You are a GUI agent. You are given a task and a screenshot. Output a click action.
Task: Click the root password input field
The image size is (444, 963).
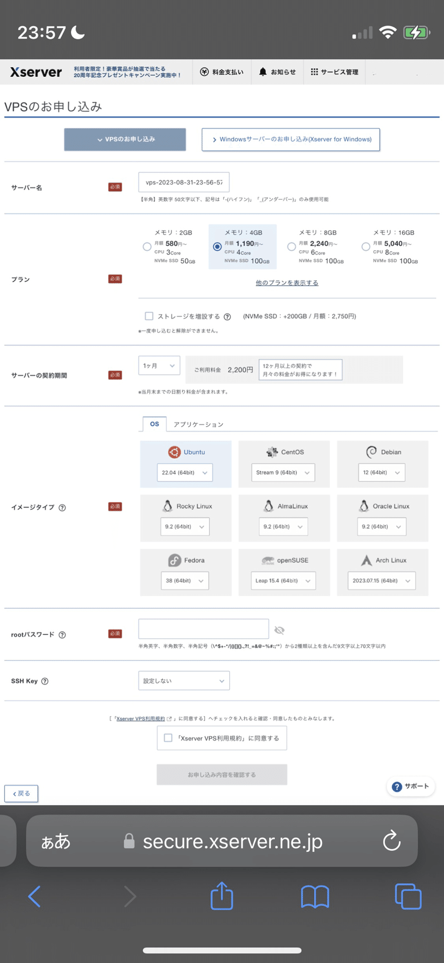(204, 629)
